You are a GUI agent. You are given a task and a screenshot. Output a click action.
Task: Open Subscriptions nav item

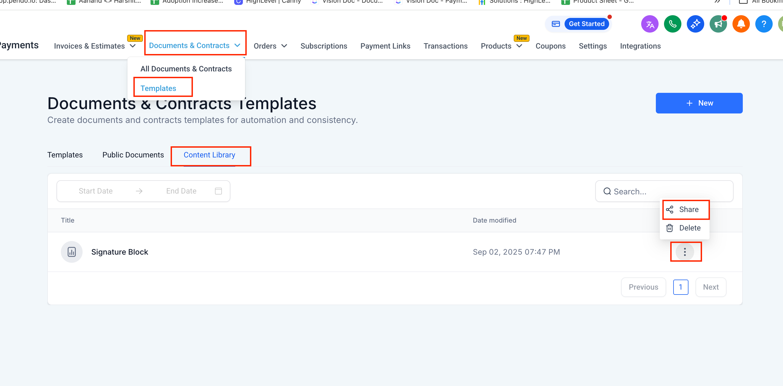click(x=324, y=46)
